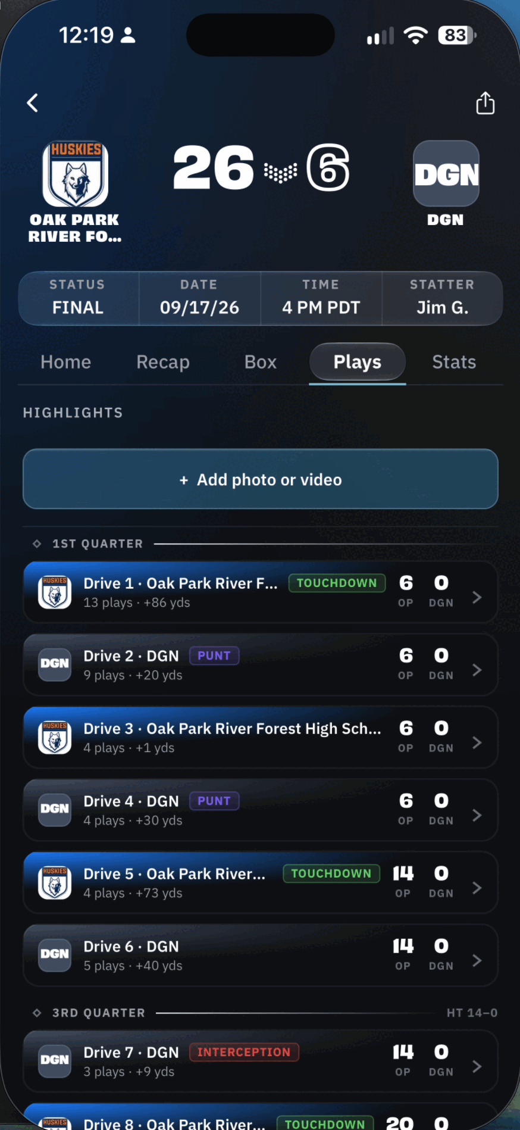
Task: Tap the Huskies score 26
Action: pos(214,168)
